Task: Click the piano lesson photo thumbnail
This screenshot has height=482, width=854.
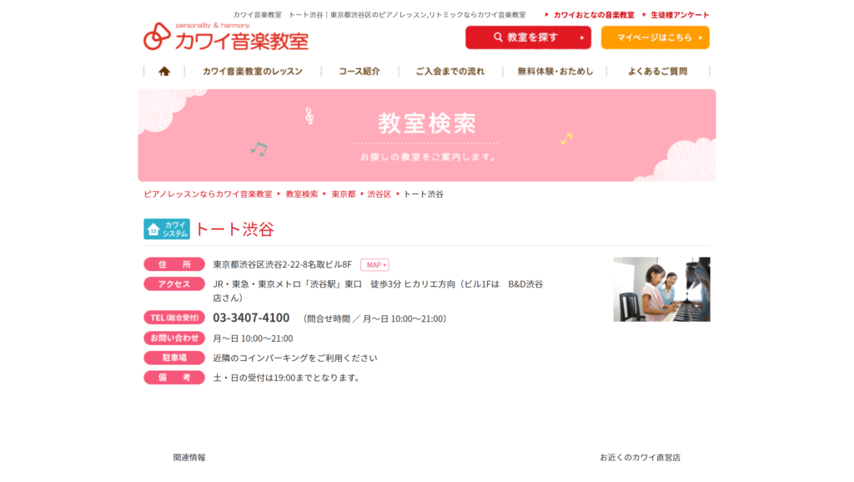Action: coord(661,289)
